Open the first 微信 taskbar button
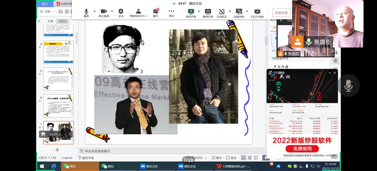 80,166
